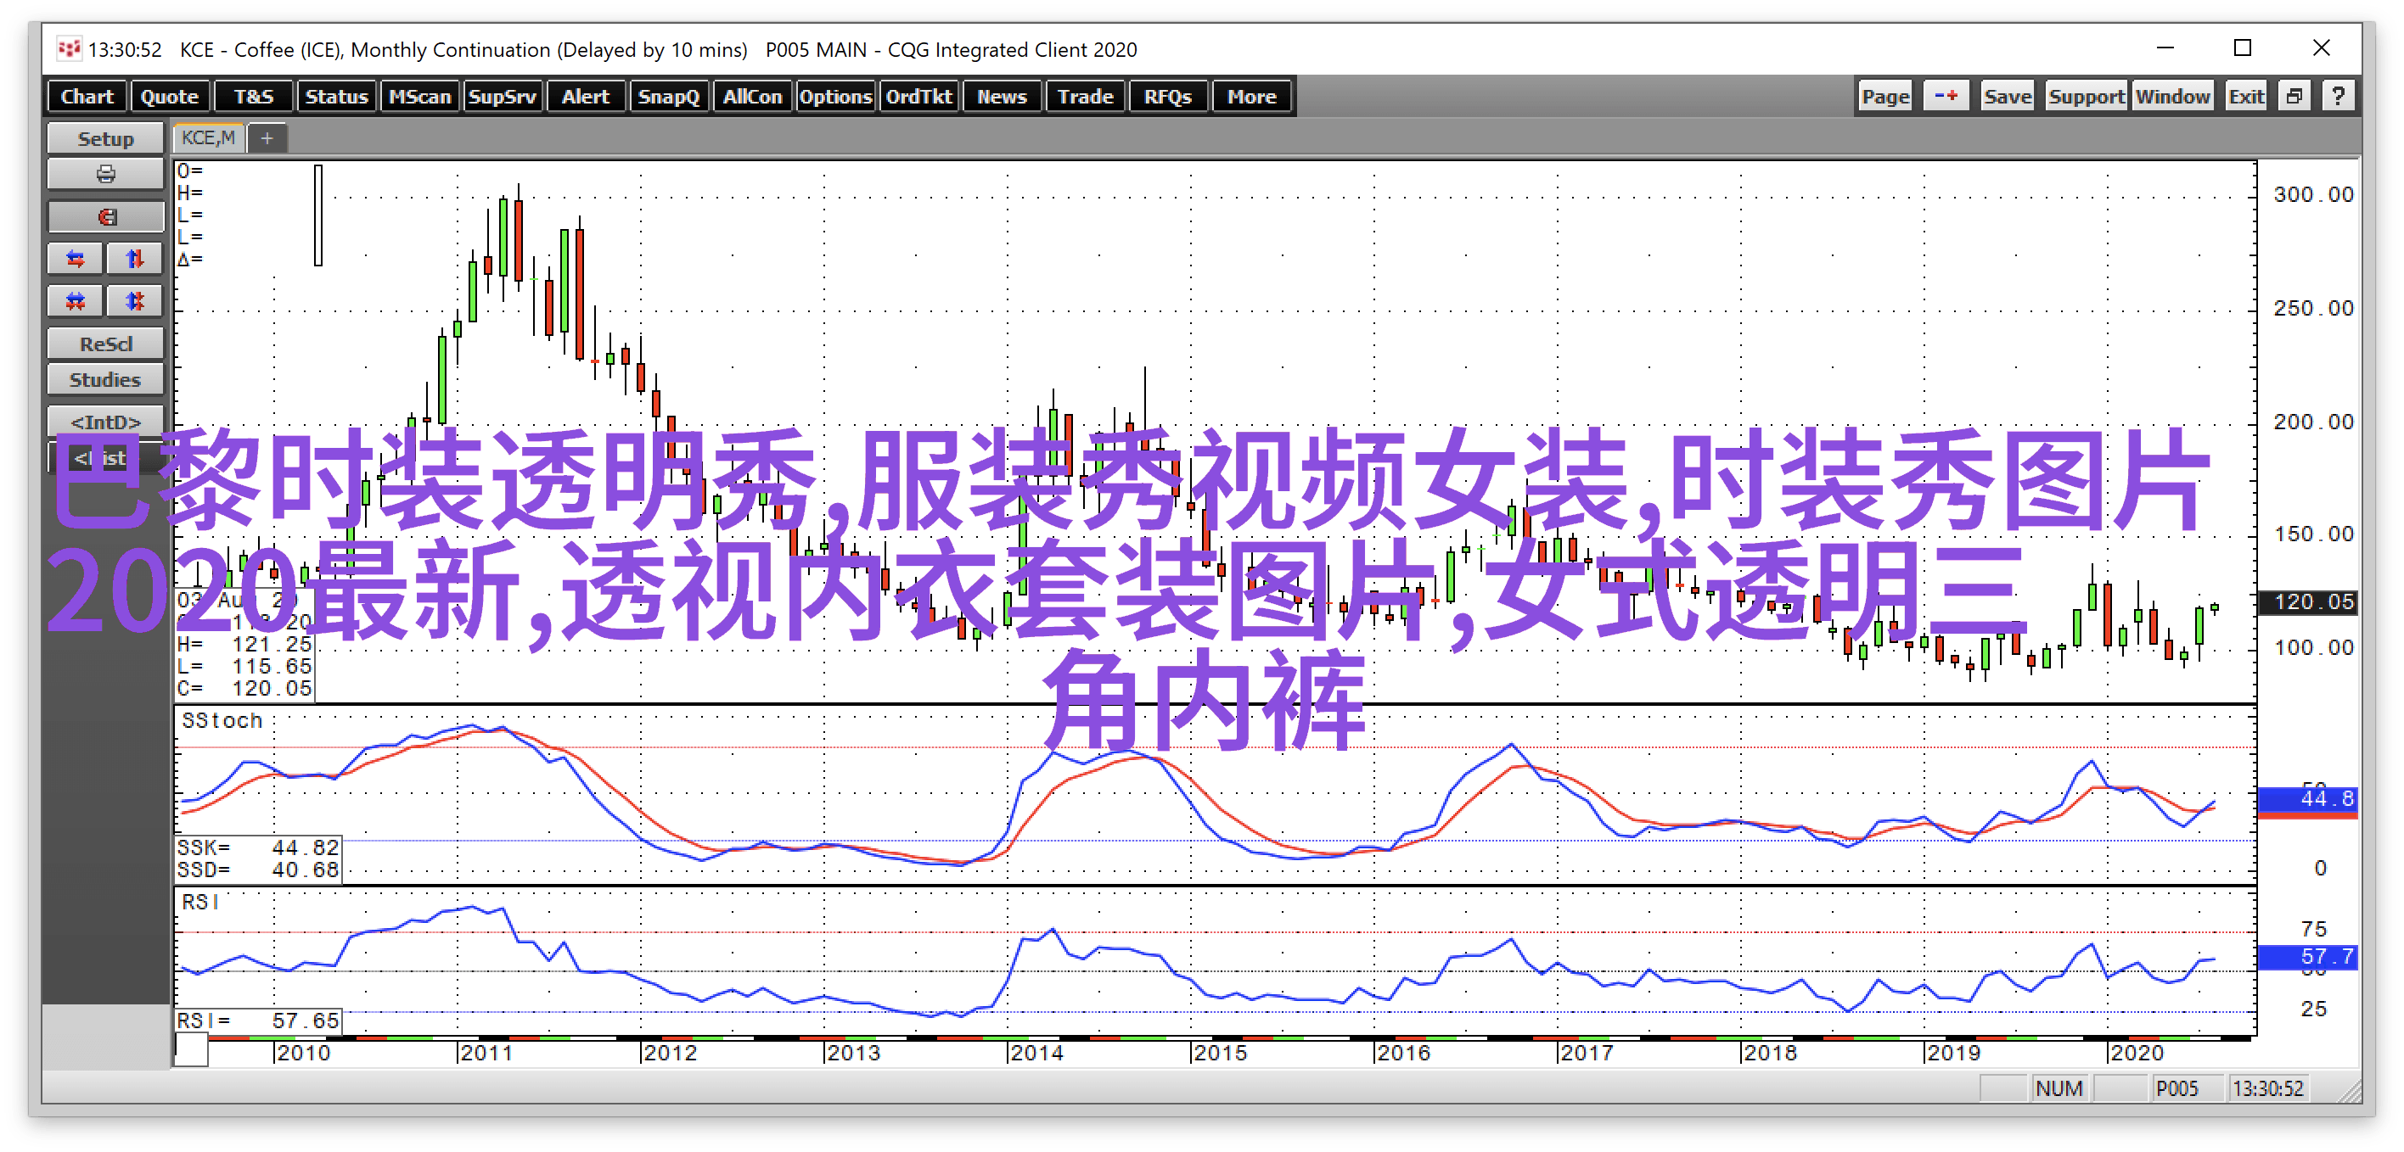Click the vertical expand arrows icon
The height and width of the screenshot is (1152, 2404).
click(x=135, y=260)
